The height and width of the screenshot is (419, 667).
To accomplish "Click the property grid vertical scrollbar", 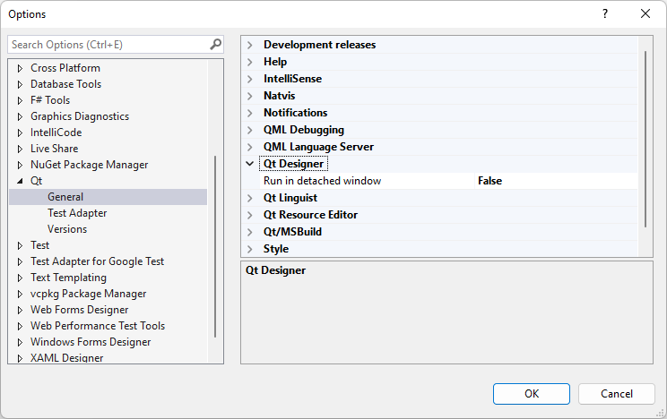I will pos(645,139).
